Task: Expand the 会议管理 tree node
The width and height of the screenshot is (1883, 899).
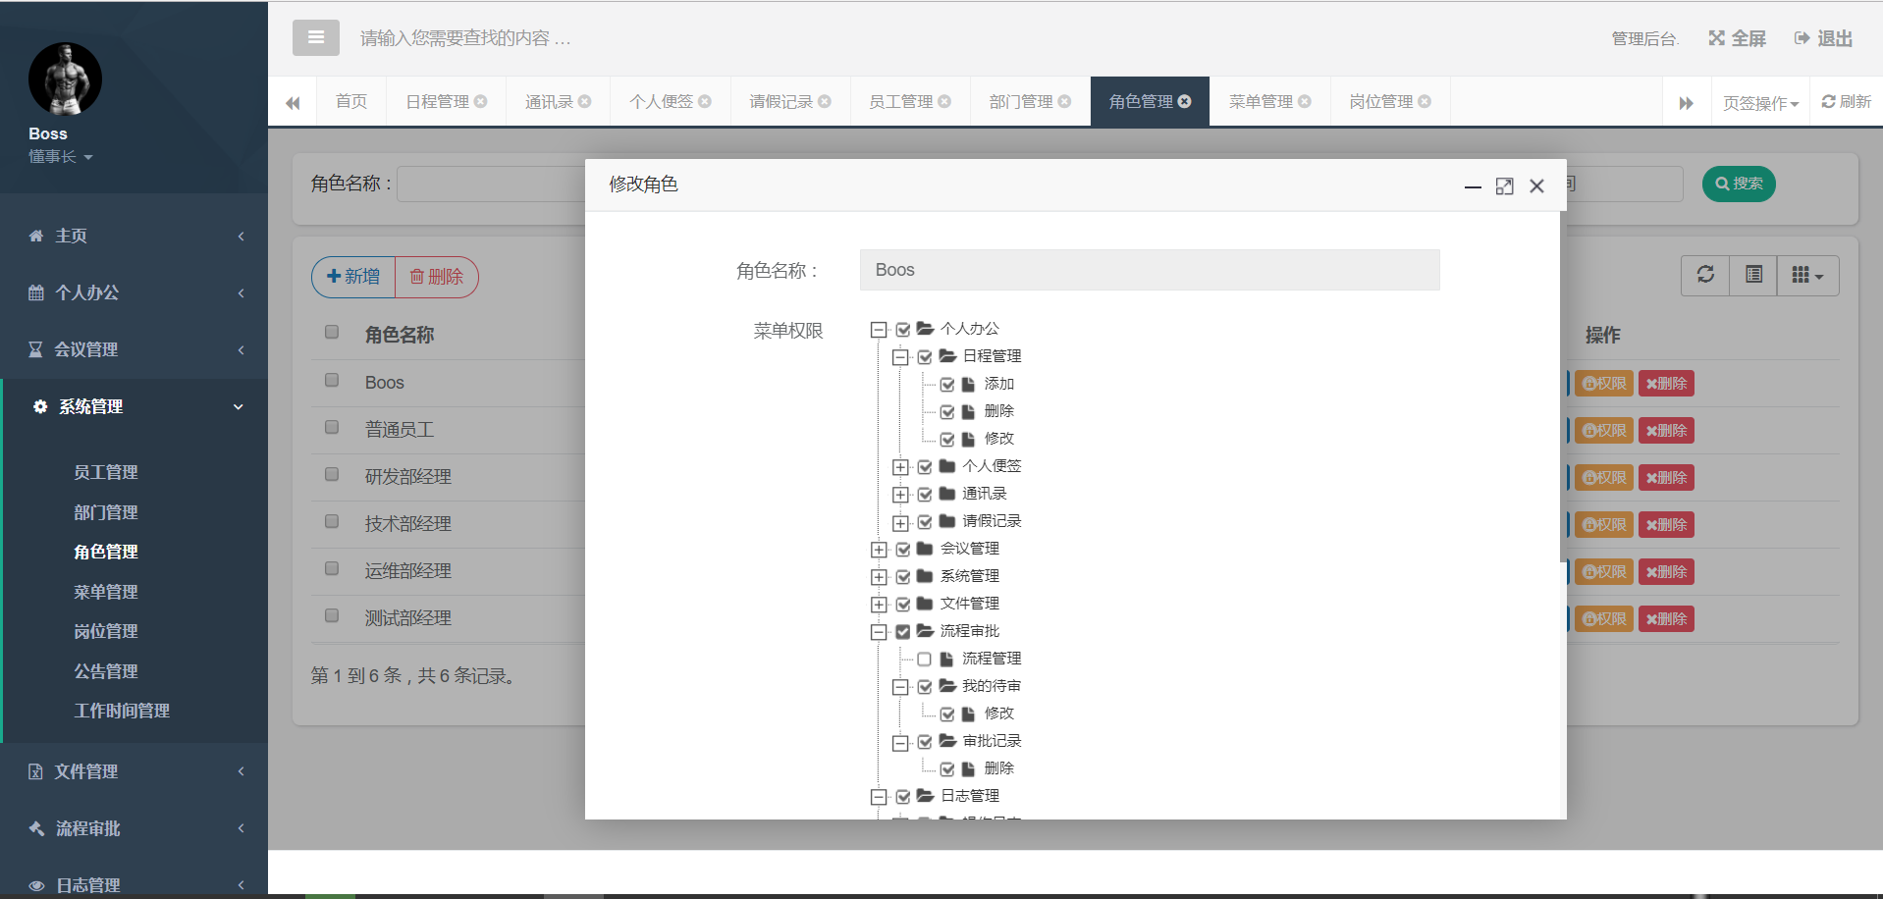Action: pyautogui.click(x=879, y=550)
